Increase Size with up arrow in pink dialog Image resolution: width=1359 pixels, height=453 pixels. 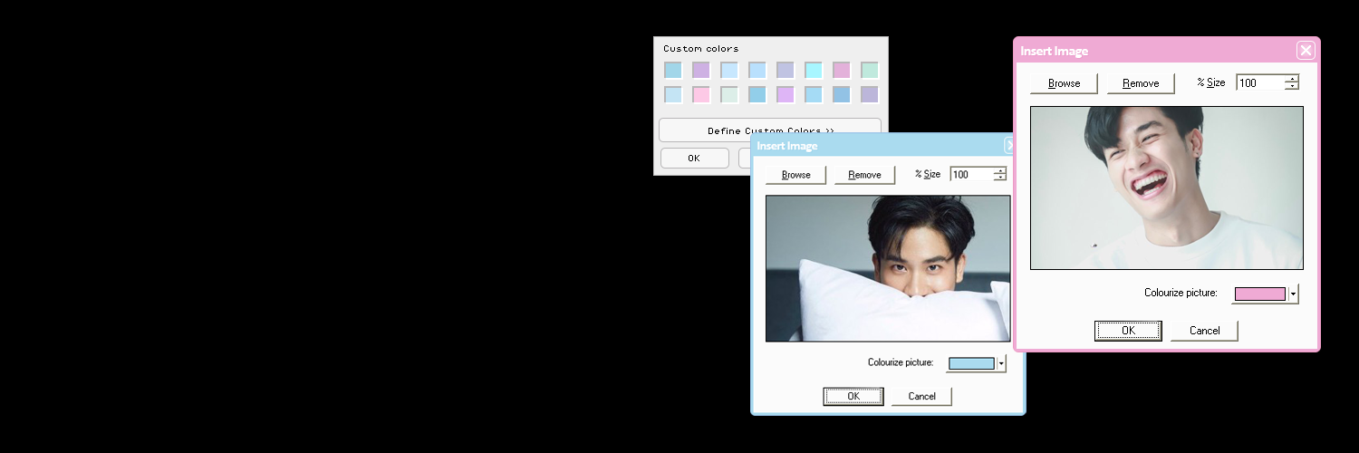[1292, 79]
